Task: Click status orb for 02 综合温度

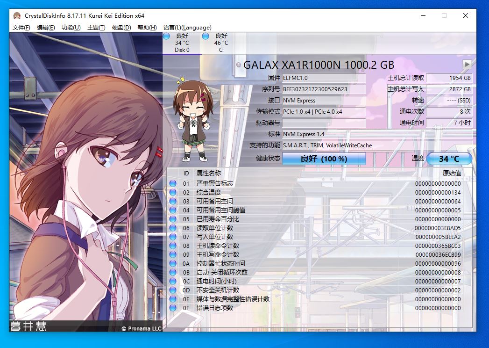Action: pos(173,192)
